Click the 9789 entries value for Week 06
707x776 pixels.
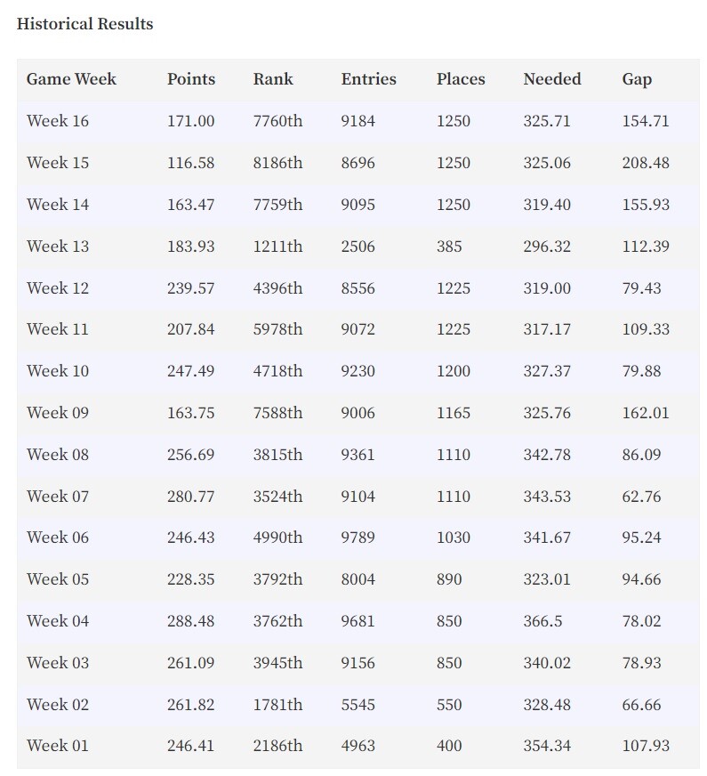358,538
